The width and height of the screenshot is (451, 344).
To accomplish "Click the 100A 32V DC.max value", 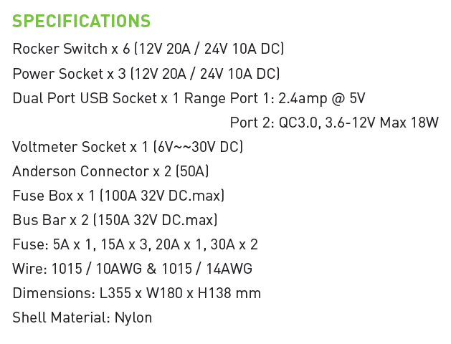I will coord(162,196).
